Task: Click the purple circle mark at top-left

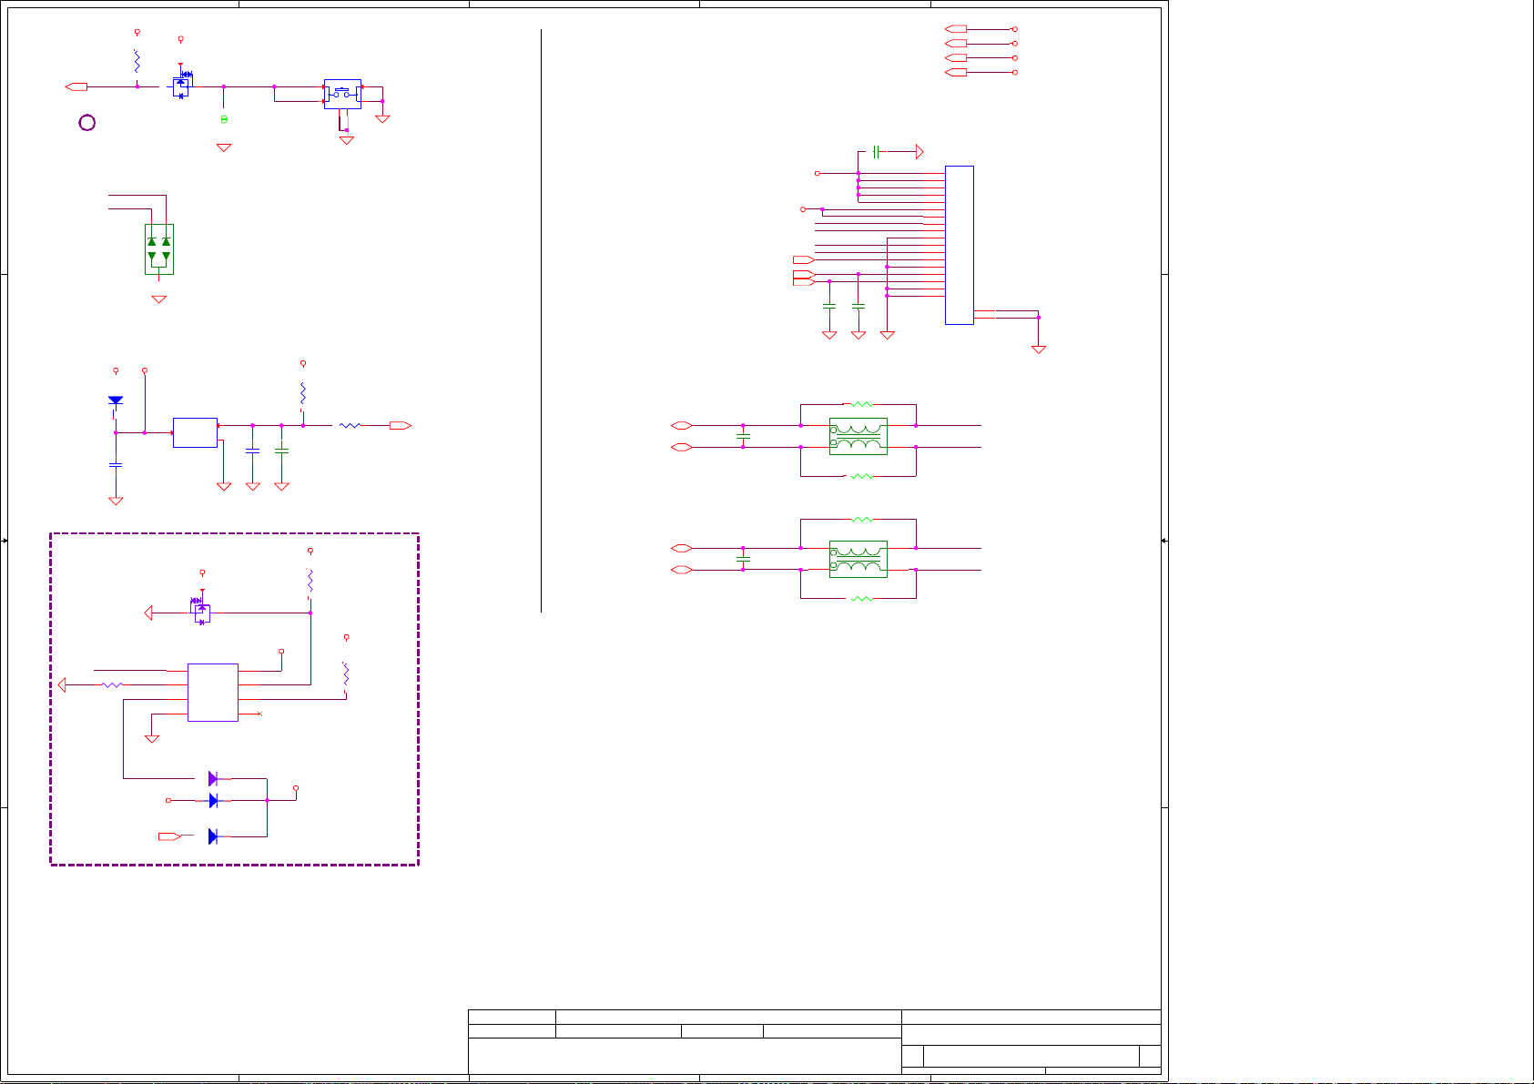Action: coord(87,123)
